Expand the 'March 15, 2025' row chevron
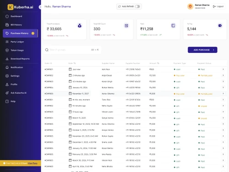The width and height of the screenshot is (229, 172). [223, 118]
